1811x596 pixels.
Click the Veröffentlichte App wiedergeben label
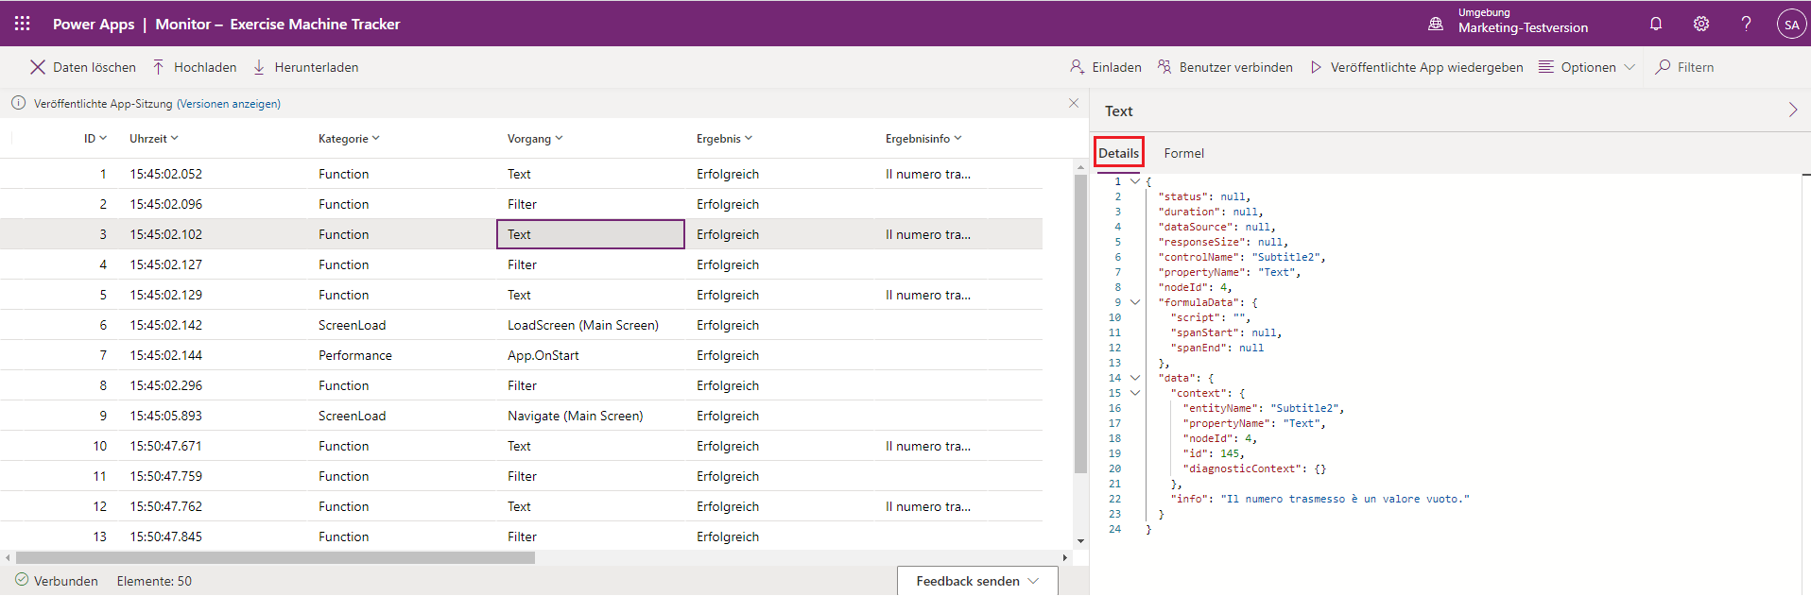click(x=1427, y=67)
